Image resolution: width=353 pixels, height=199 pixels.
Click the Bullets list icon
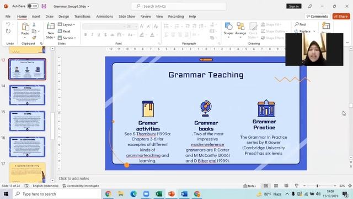click(167, 27)
